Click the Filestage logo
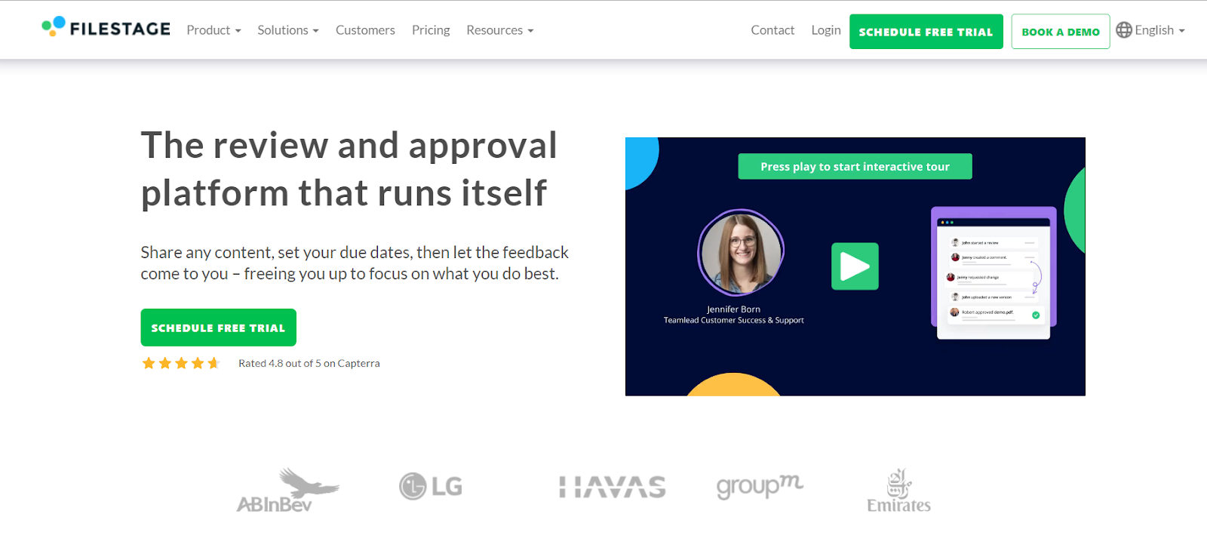The image size is (1207, 560). click(106, 28)
